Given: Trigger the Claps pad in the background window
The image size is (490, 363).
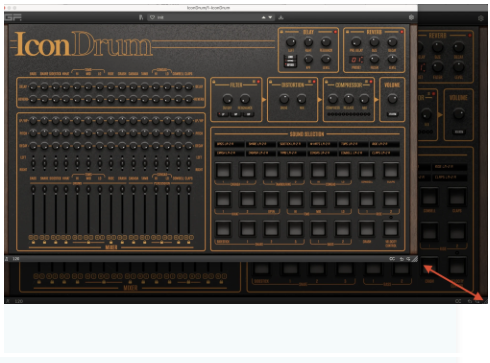Looking at the screenshot, I should [457, 197].
